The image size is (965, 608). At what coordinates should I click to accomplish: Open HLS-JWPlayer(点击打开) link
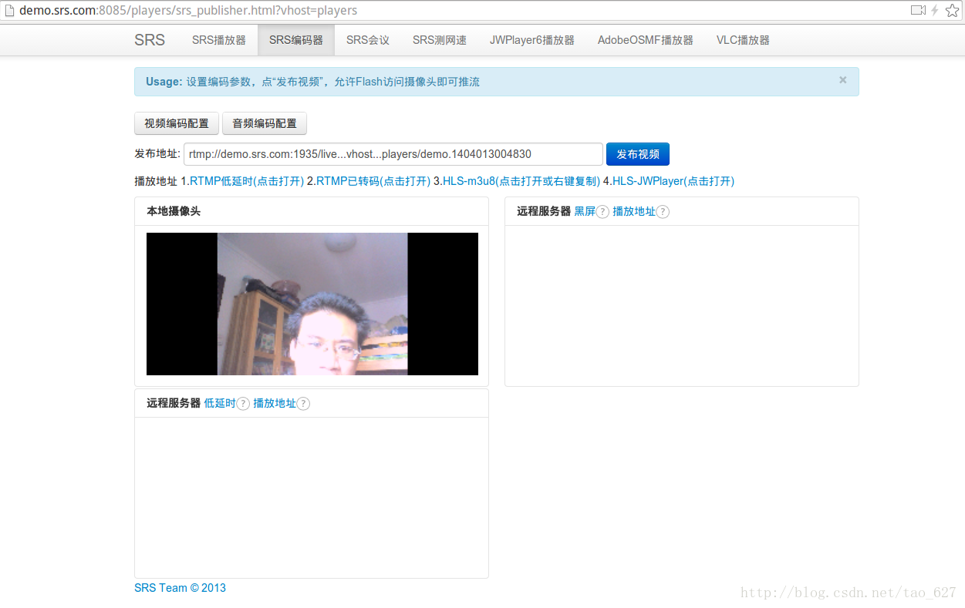(x=673, y=181)
